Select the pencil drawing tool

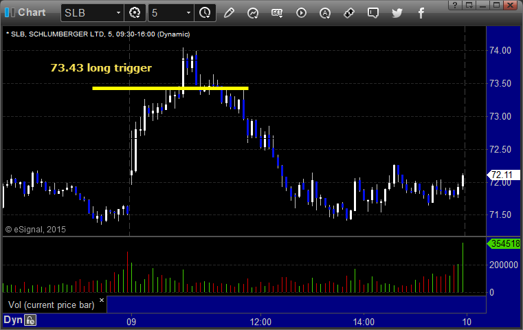coord(229,13)
